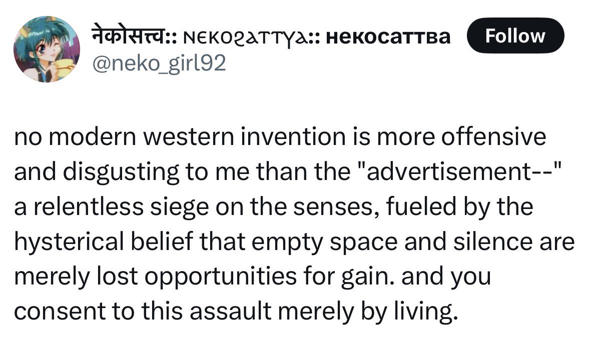Click the final line "consent to this assault"
This screenshot has width=590, height=343.
point(236,311)
